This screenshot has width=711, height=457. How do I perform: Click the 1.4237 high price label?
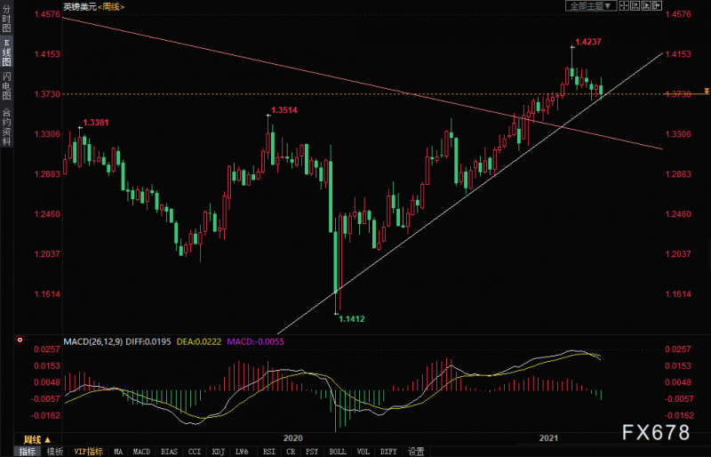click(x=588, y=42)
